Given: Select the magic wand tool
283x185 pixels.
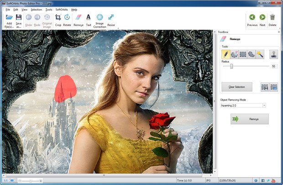Looking at the screenshot, I should [260, 54].
